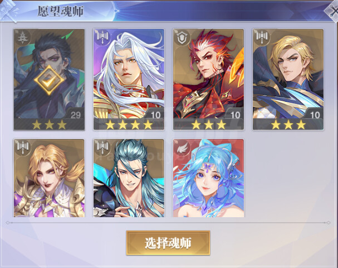Select the red spiky-haired character card

pos(208,79)
